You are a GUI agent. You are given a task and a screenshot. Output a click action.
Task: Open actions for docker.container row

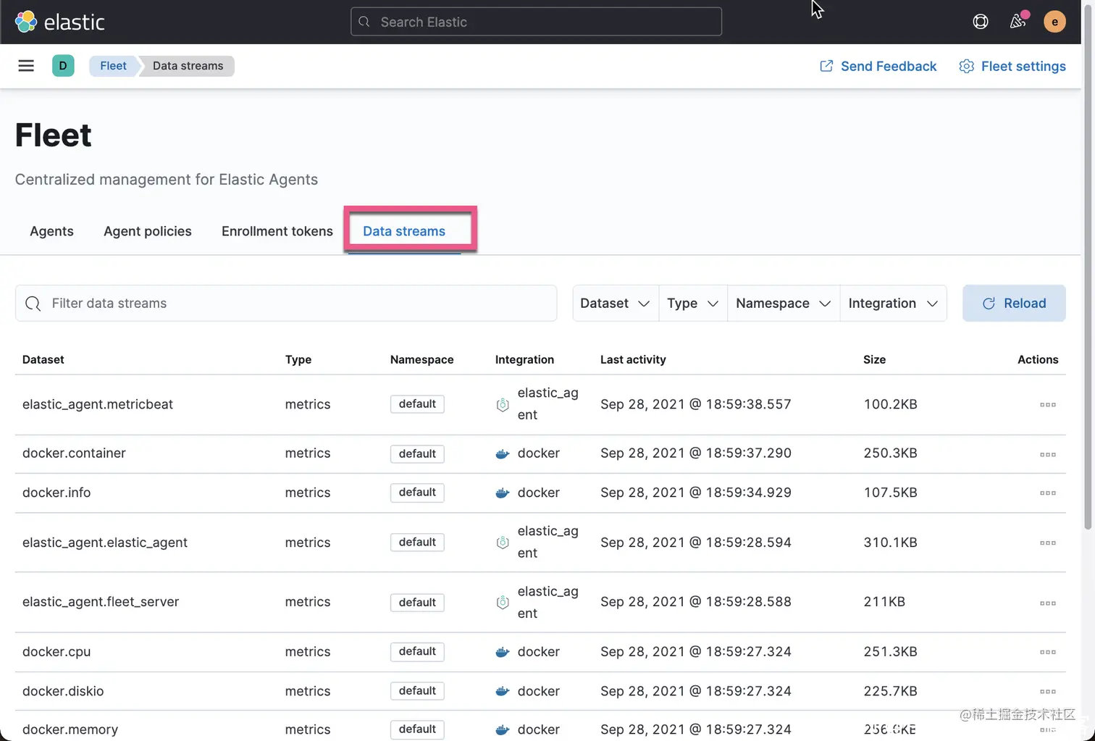1047,454
